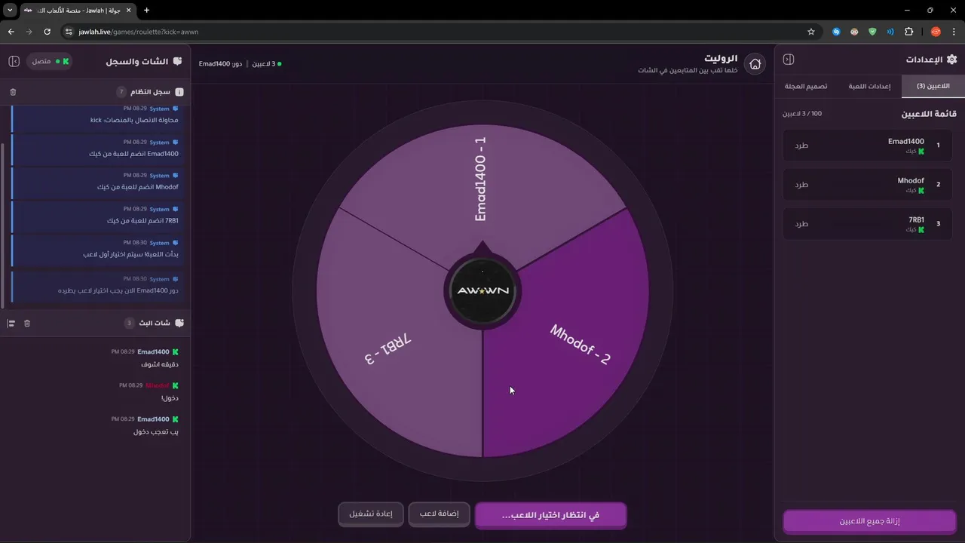Select chat message دقيقه اشوف
Image resolution: width=965 pixels, height=543 pixels.
[x=160, y=364]
